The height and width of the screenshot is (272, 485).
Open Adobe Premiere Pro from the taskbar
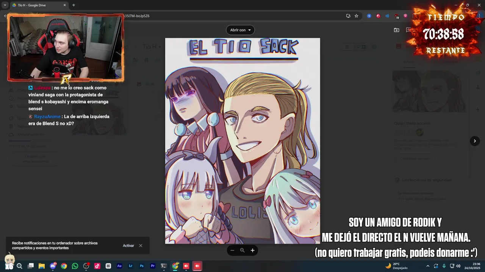(x=153, y=266)
